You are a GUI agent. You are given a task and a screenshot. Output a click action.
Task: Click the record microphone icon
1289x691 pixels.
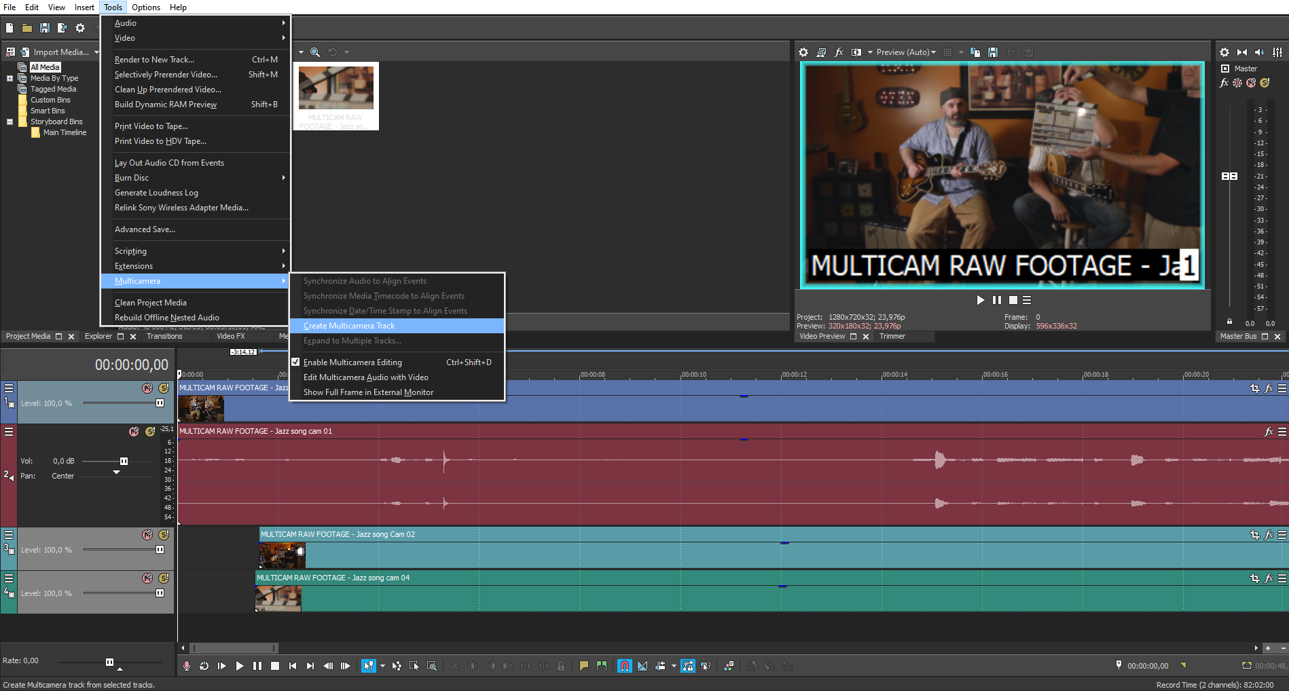[187, 666]
